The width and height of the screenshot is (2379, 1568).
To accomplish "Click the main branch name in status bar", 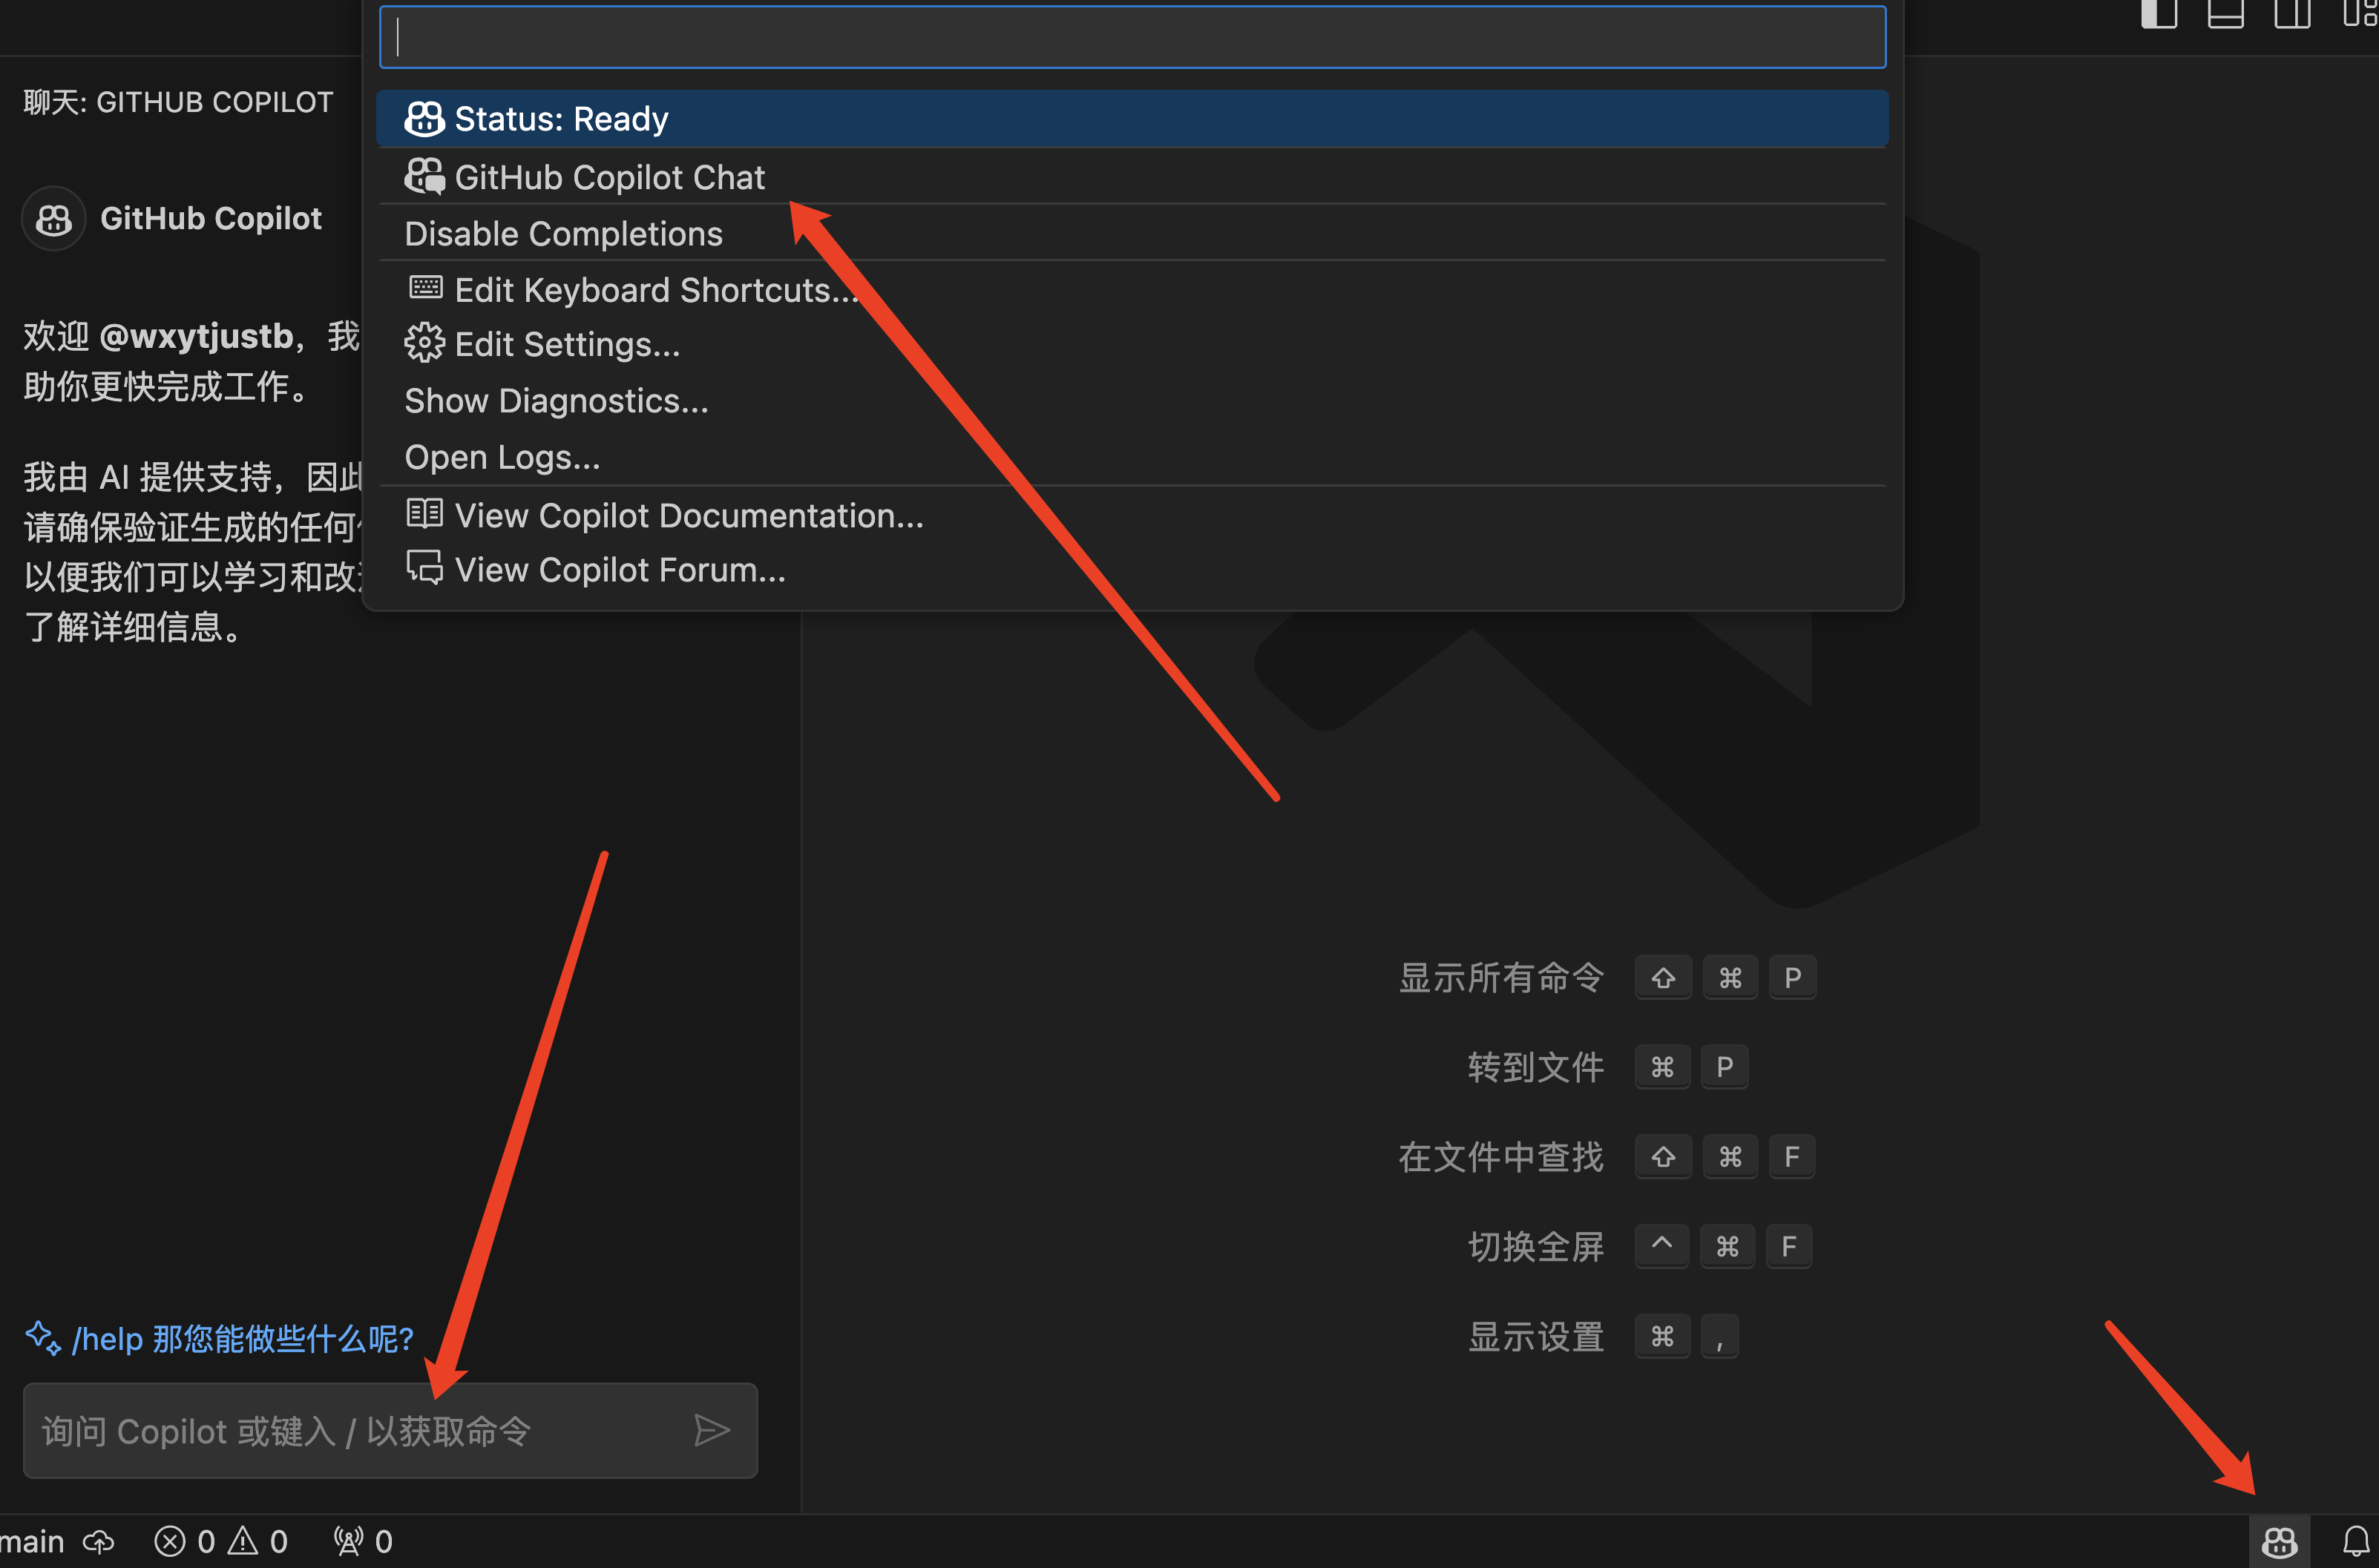I will [x=32, y=1542].
